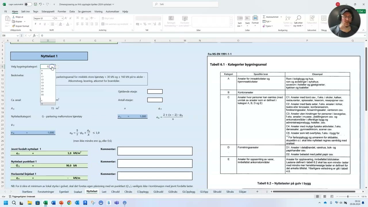Toggle the Lagre automatisk switch
This screenshot has width=368, height=207.
click(28, 4)
